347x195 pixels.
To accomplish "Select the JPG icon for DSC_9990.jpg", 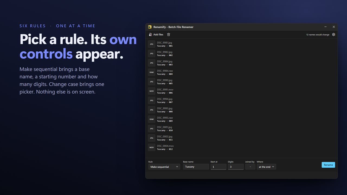I will (152, 82).
